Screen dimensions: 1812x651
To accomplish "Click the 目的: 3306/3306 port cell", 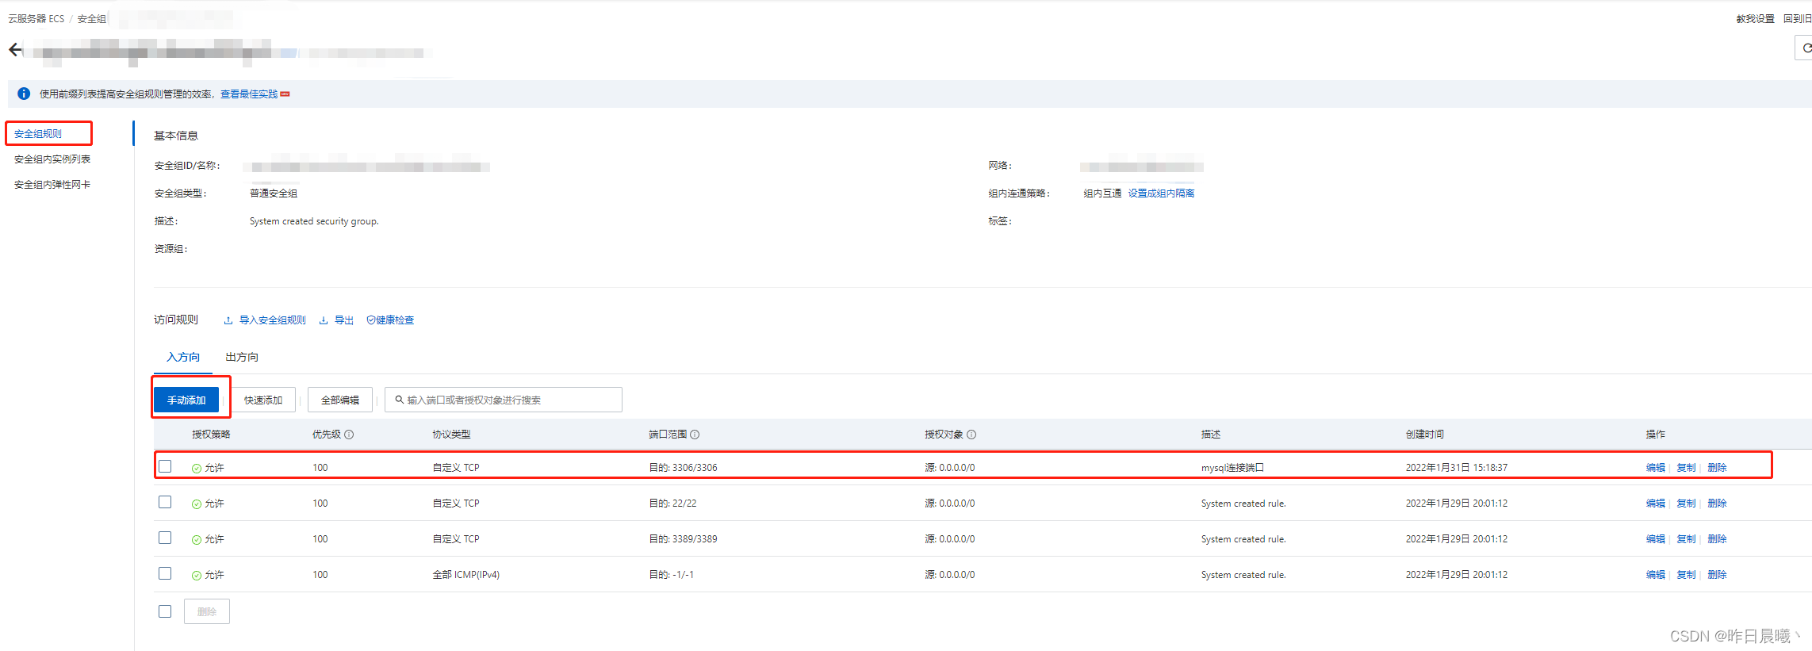I will pos(683,468).
